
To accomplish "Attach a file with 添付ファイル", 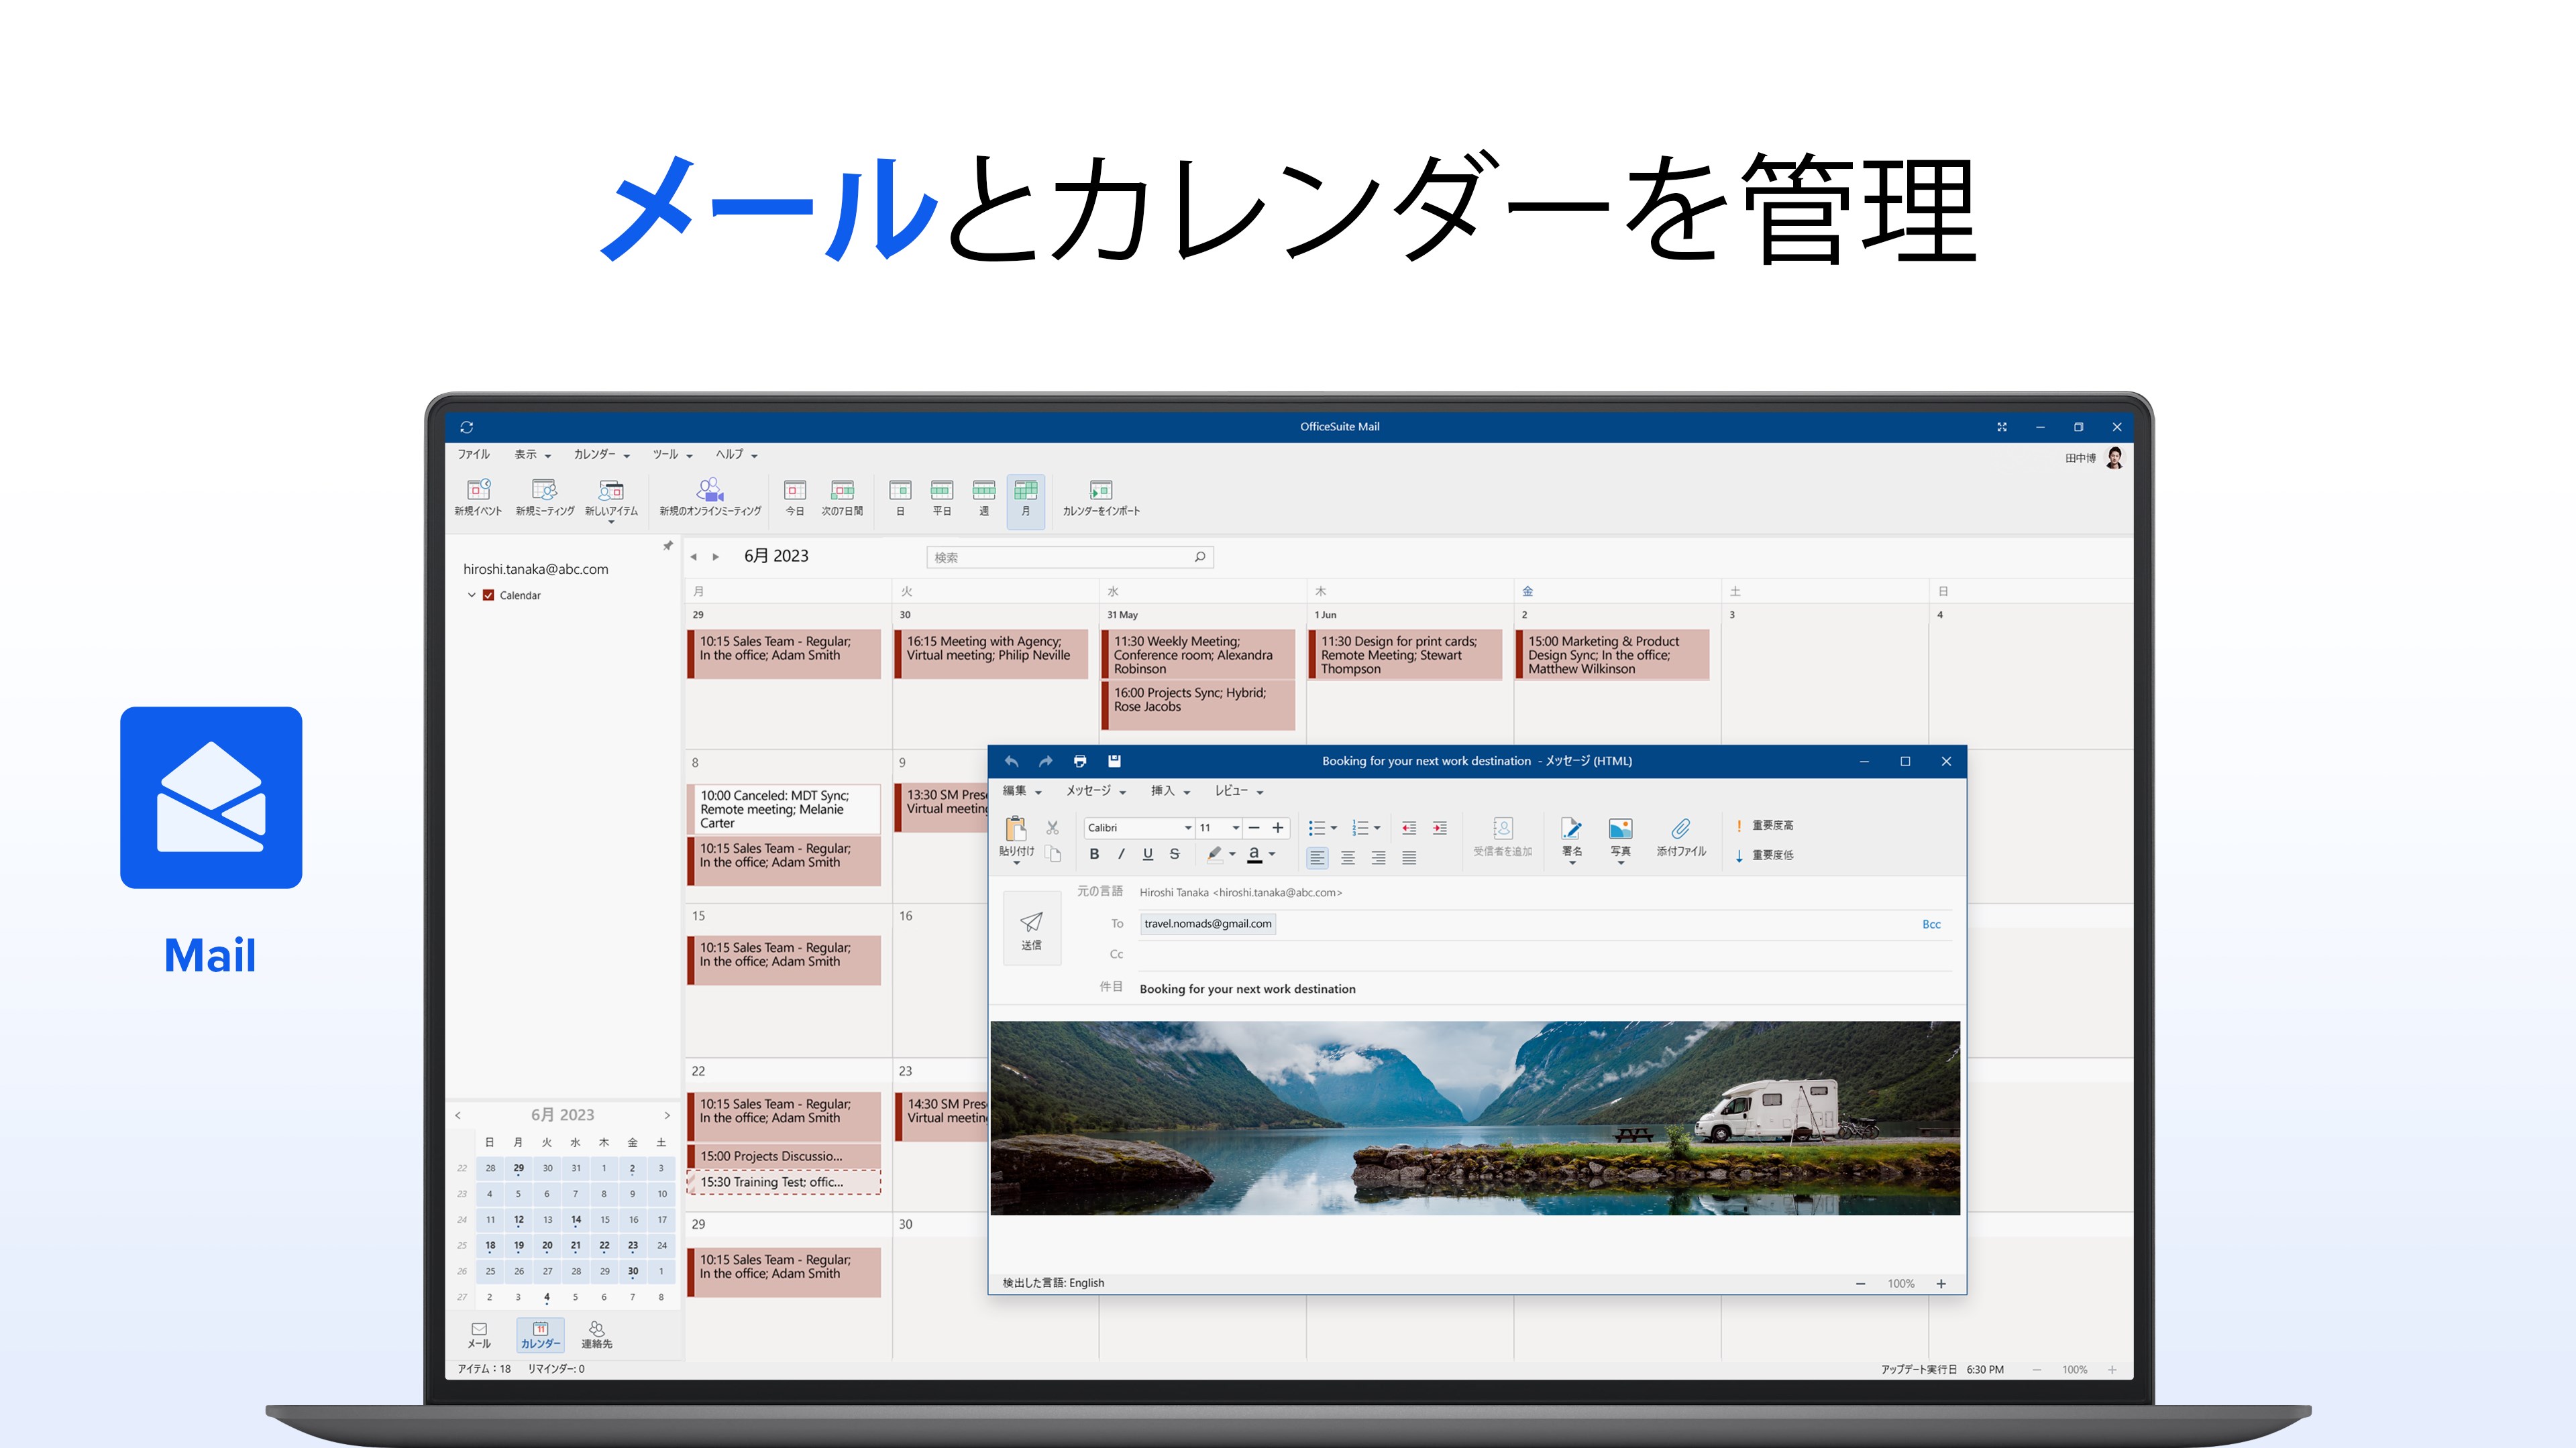I will click(1681, 837).
